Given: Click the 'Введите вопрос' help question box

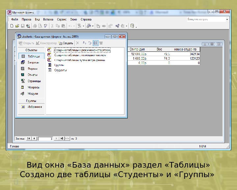Looking at the screenshot, I should pyautogui.click(x=206, y=19).
